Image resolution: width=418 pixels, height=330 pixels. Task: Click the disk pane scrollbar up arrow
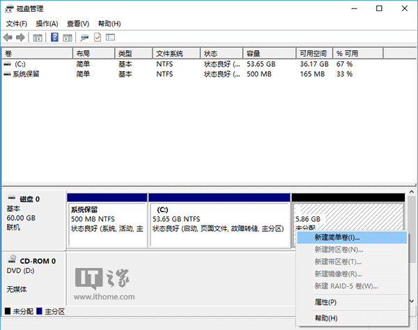pyautogui.click(x=412, y=191)
